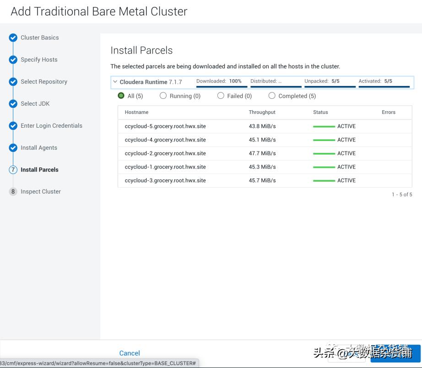This screenshot has height=368, width=422.
Task: Click the Install Agents checkmark icon
Action: coord(13,147)
